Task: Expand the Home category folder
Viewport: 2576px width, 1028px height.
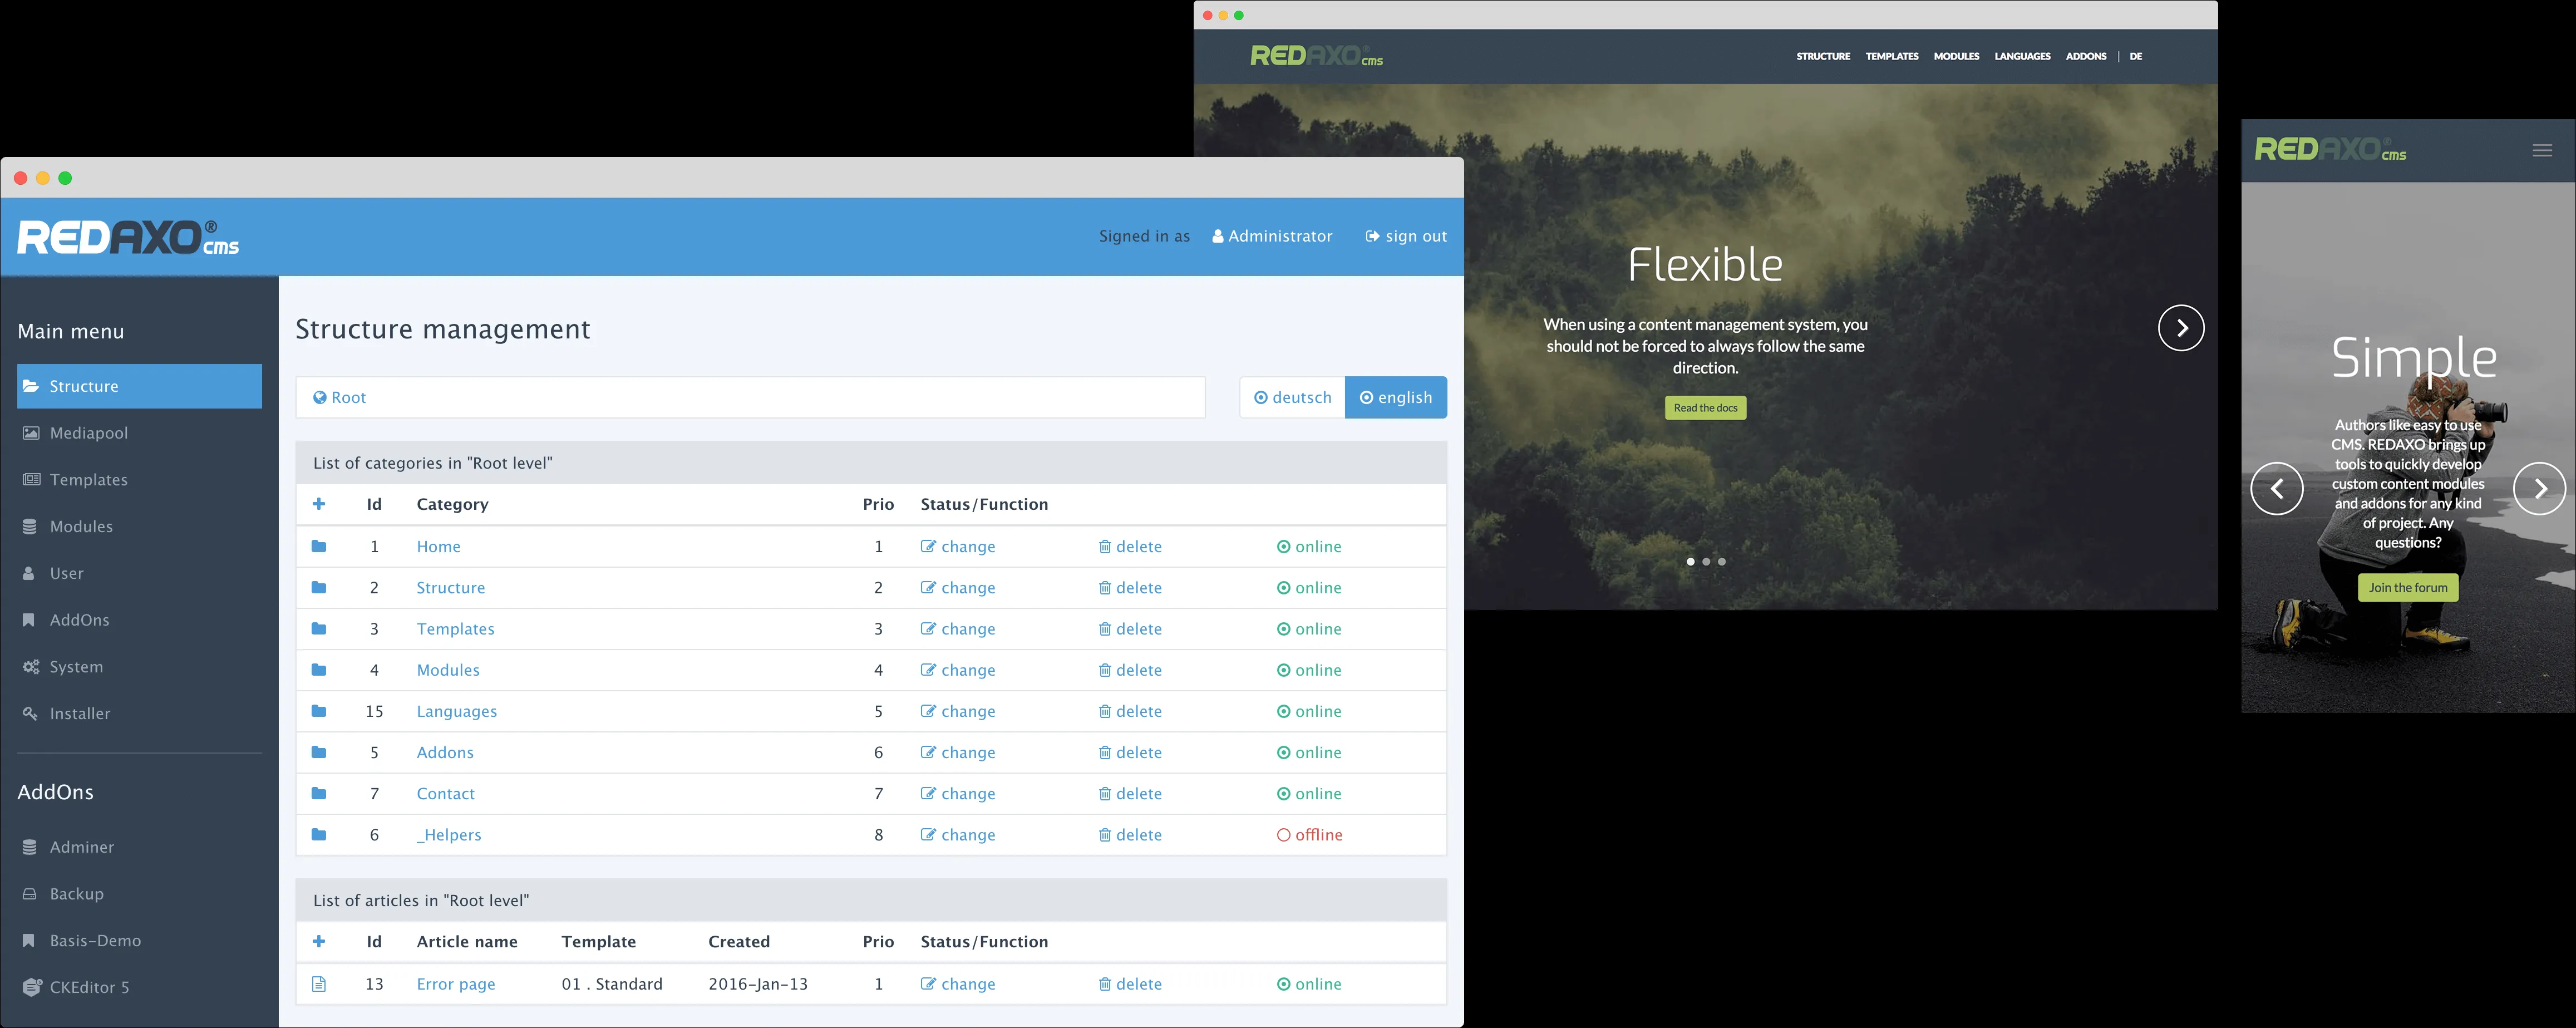Action: click(x=319, y=546)
